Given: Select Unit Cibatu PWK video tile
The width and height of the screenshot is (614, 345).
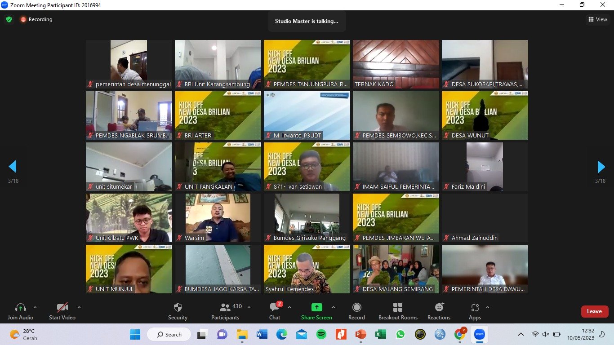Looking at the screenshot, I should (129, 218).
